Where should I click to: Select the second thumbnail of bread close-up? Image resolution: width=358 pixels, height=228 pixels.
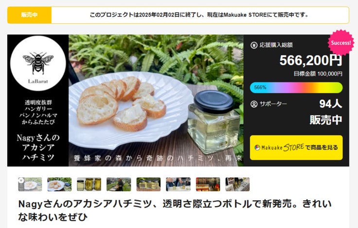point(59,184)
